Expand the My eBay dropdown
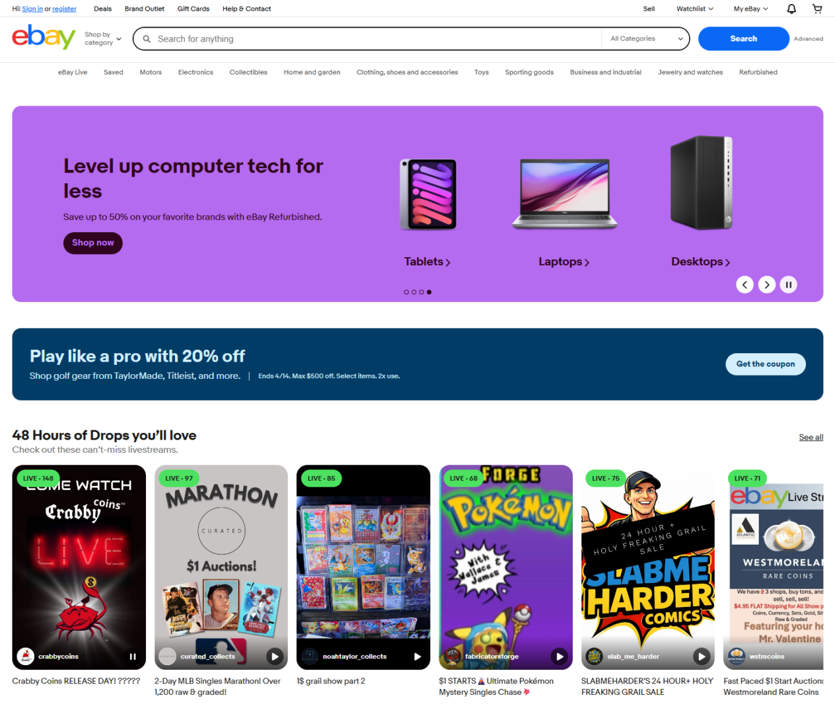Screen dimensions: 835x714 click(751, 9)
